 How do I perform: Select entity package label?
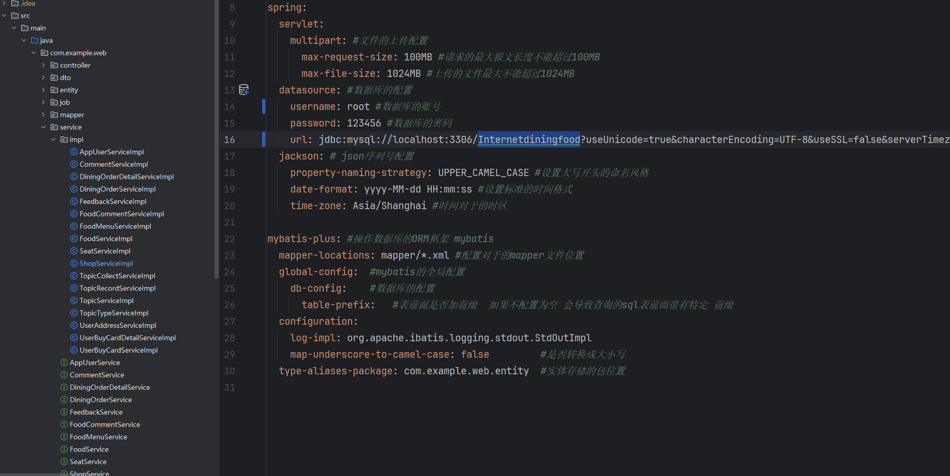[69, 90]
